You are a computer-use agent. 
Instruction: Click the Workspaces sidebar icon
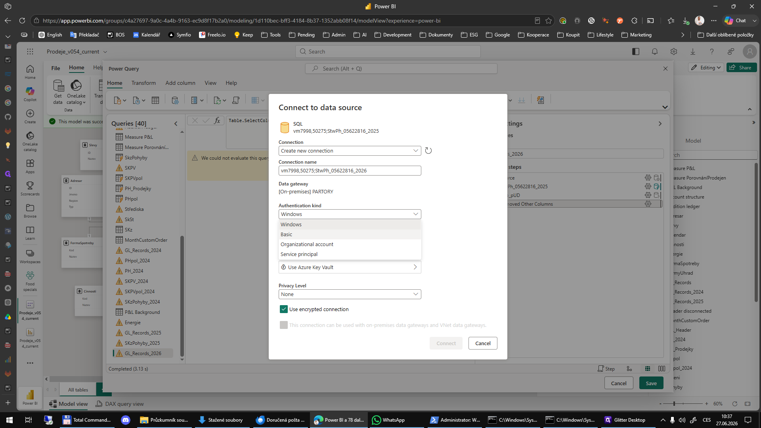click(x=30, y=256)
